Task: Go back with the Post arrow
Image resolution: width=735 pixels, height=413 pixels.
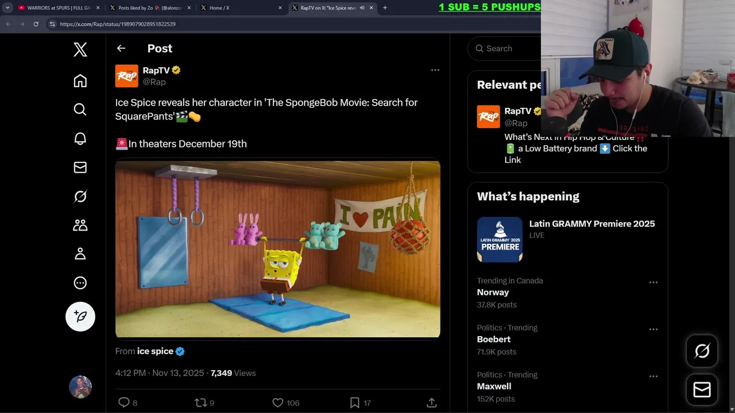Action: click(x=121, y=49)
